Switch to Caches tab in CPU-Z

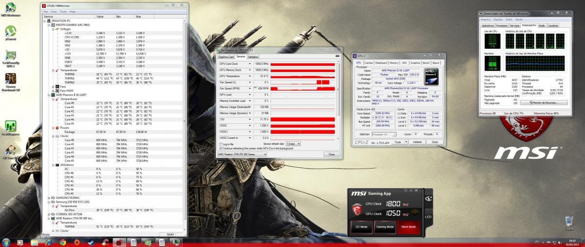[369, 63]
